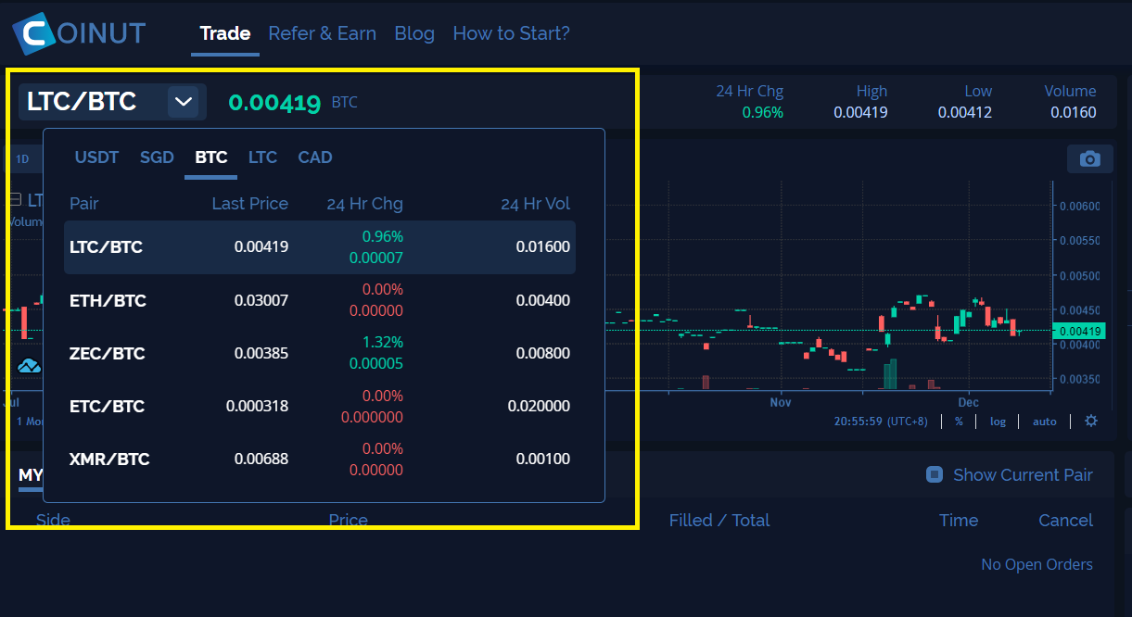Sort by the Last Price column header

point(250,204)
